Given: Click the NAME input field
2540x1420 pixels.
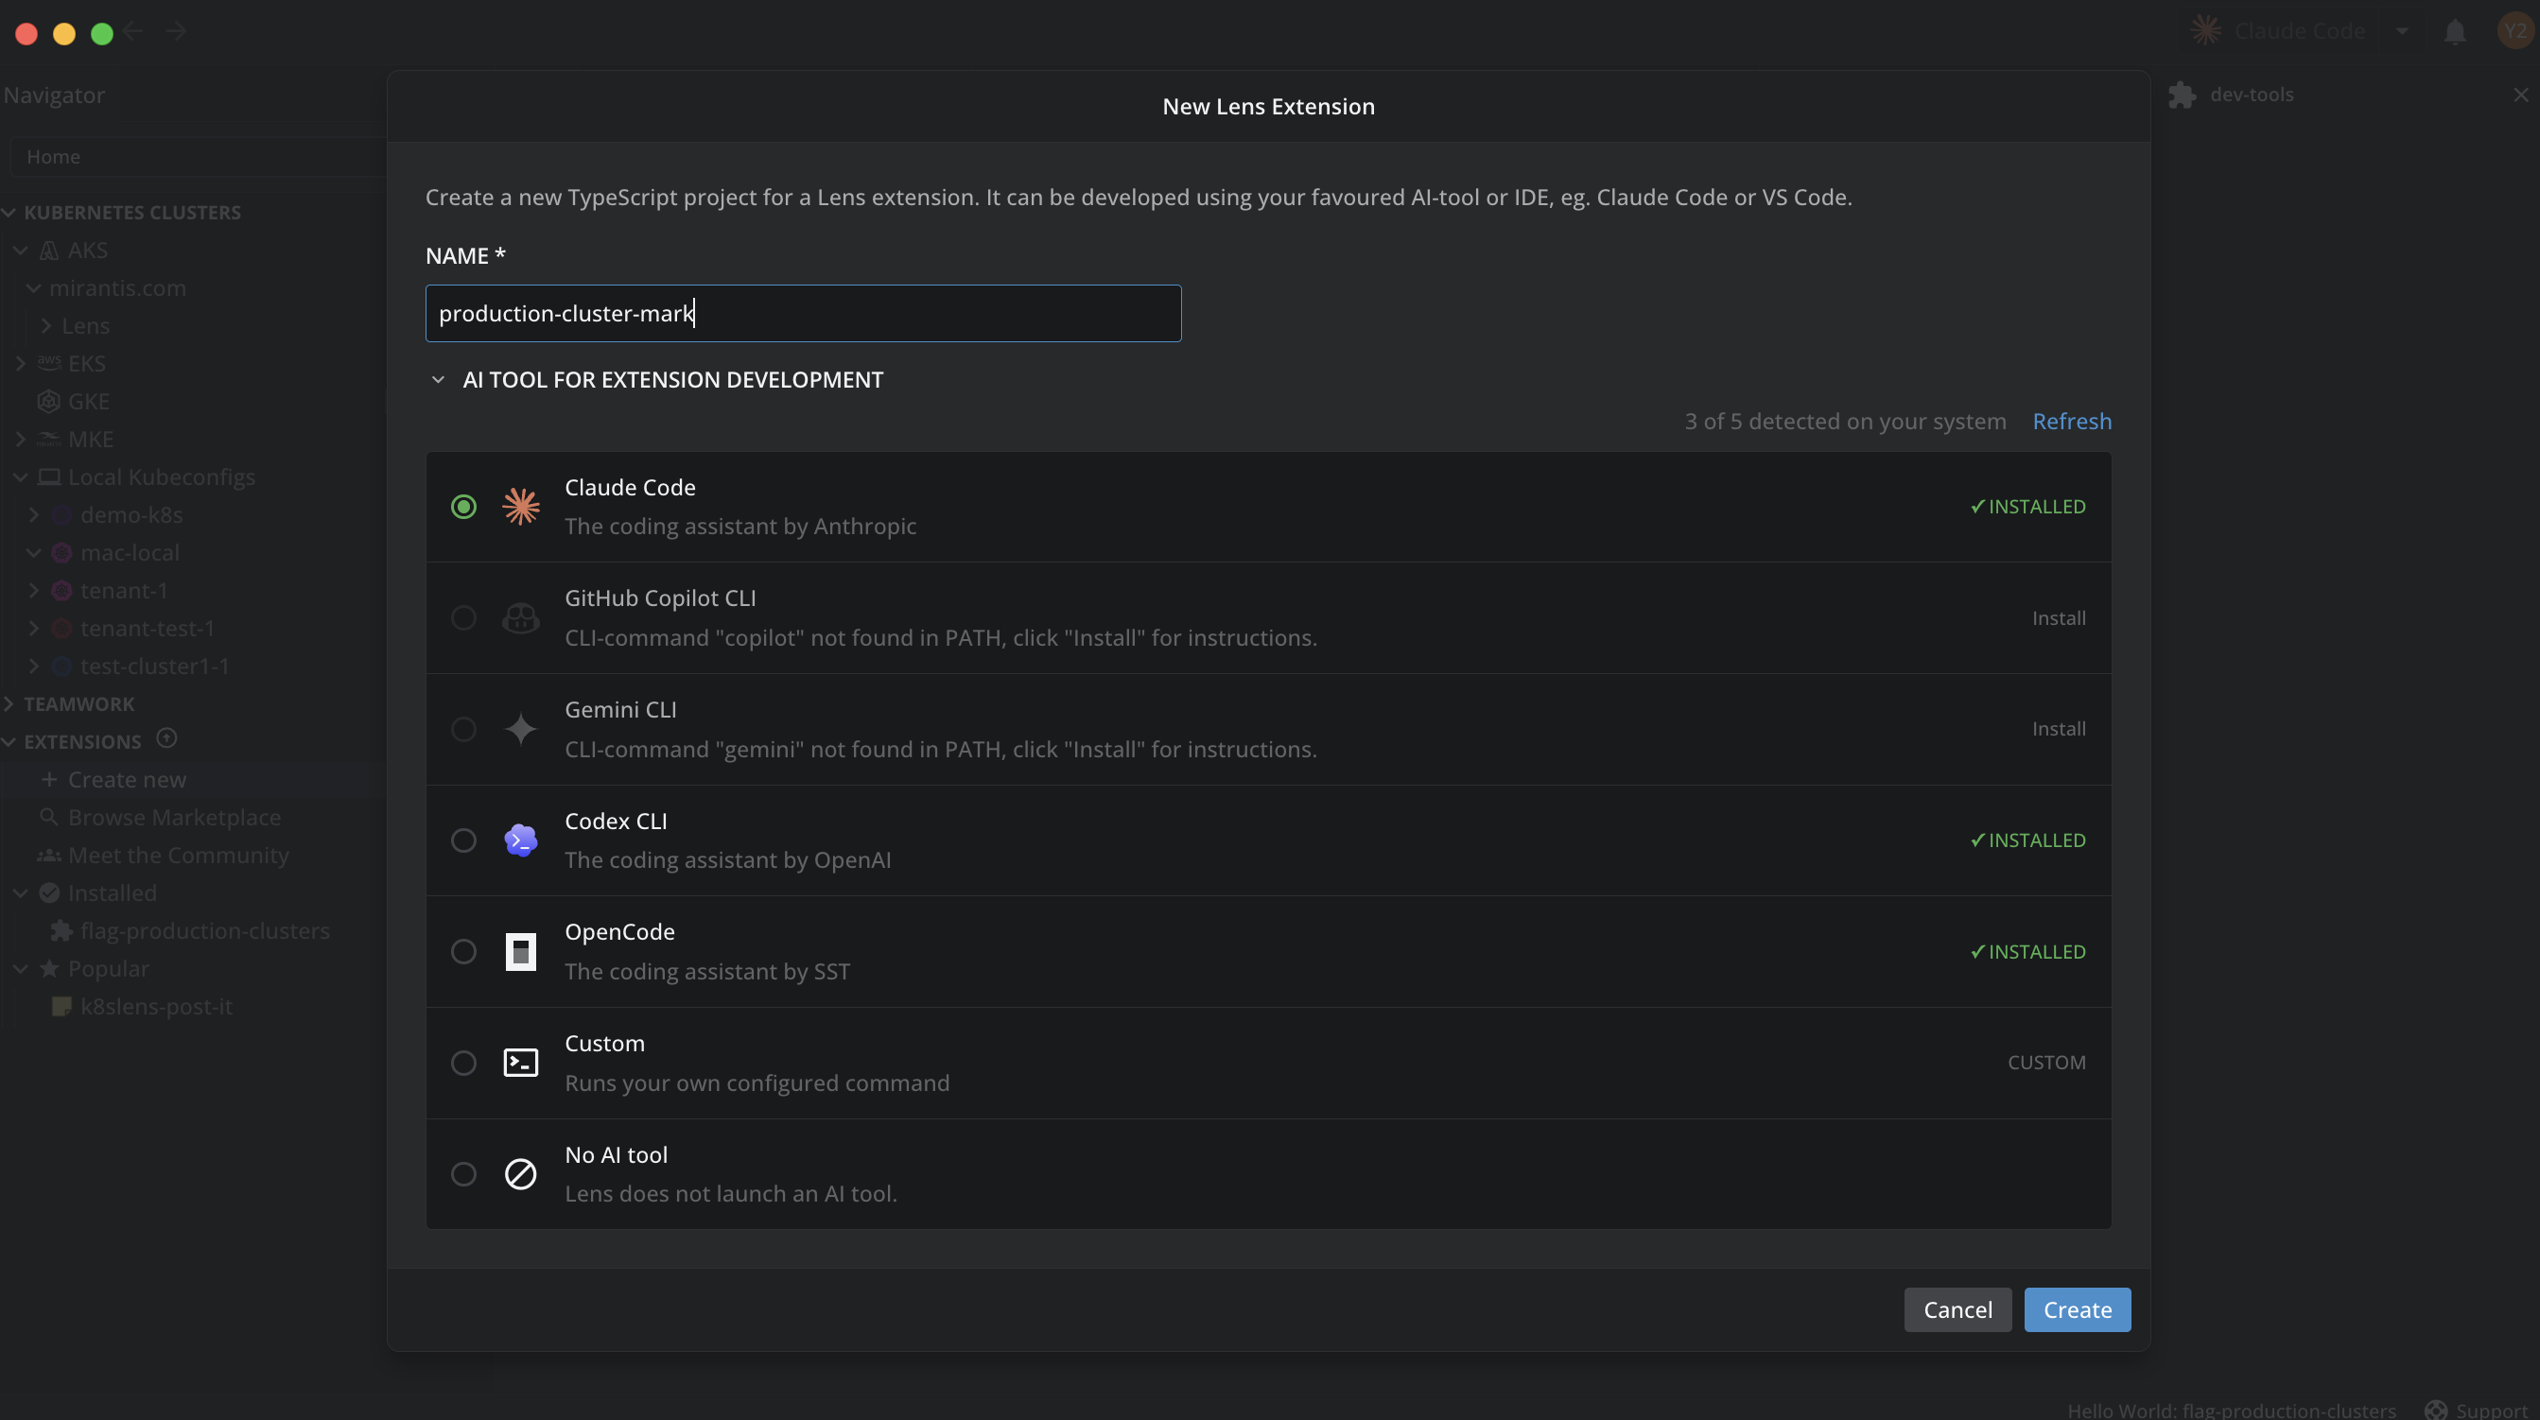Looking at the screenshot, I should pos(803,314).
